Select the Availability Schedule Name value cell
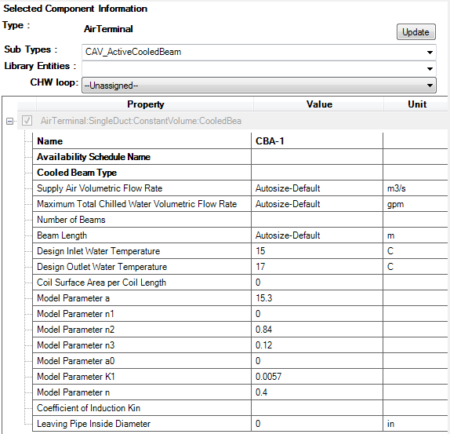Viewport: 450px width, 434px height. (317, 157)
